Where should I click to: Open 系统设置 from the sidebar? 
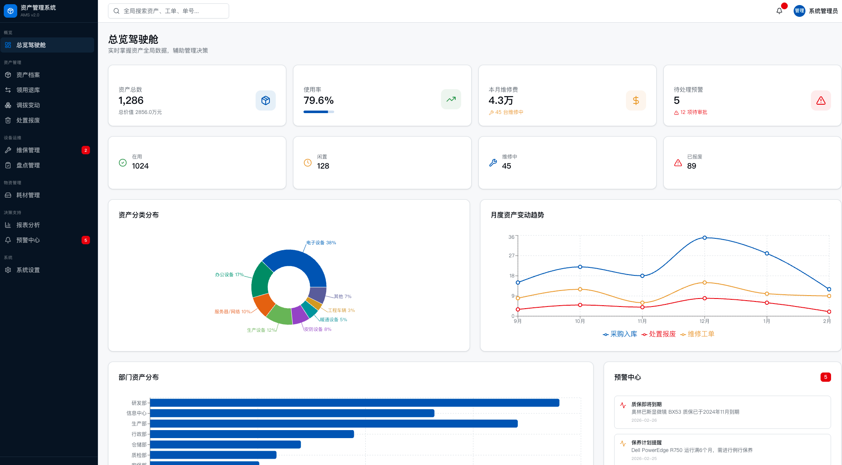[28, 270]
